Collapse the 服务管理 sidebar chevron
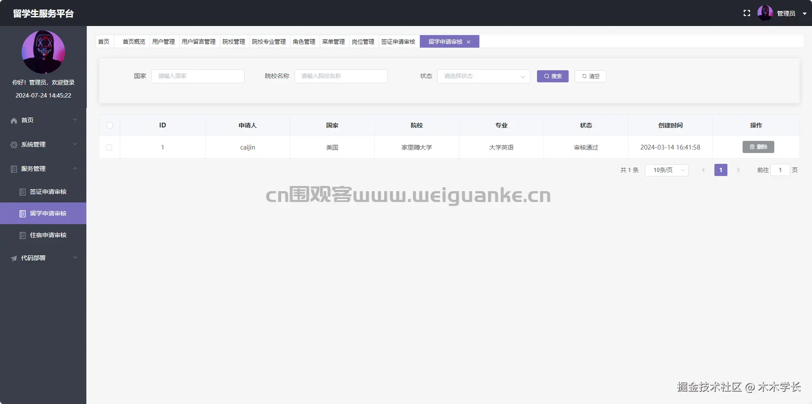The image size is (812, 404). 75,168
